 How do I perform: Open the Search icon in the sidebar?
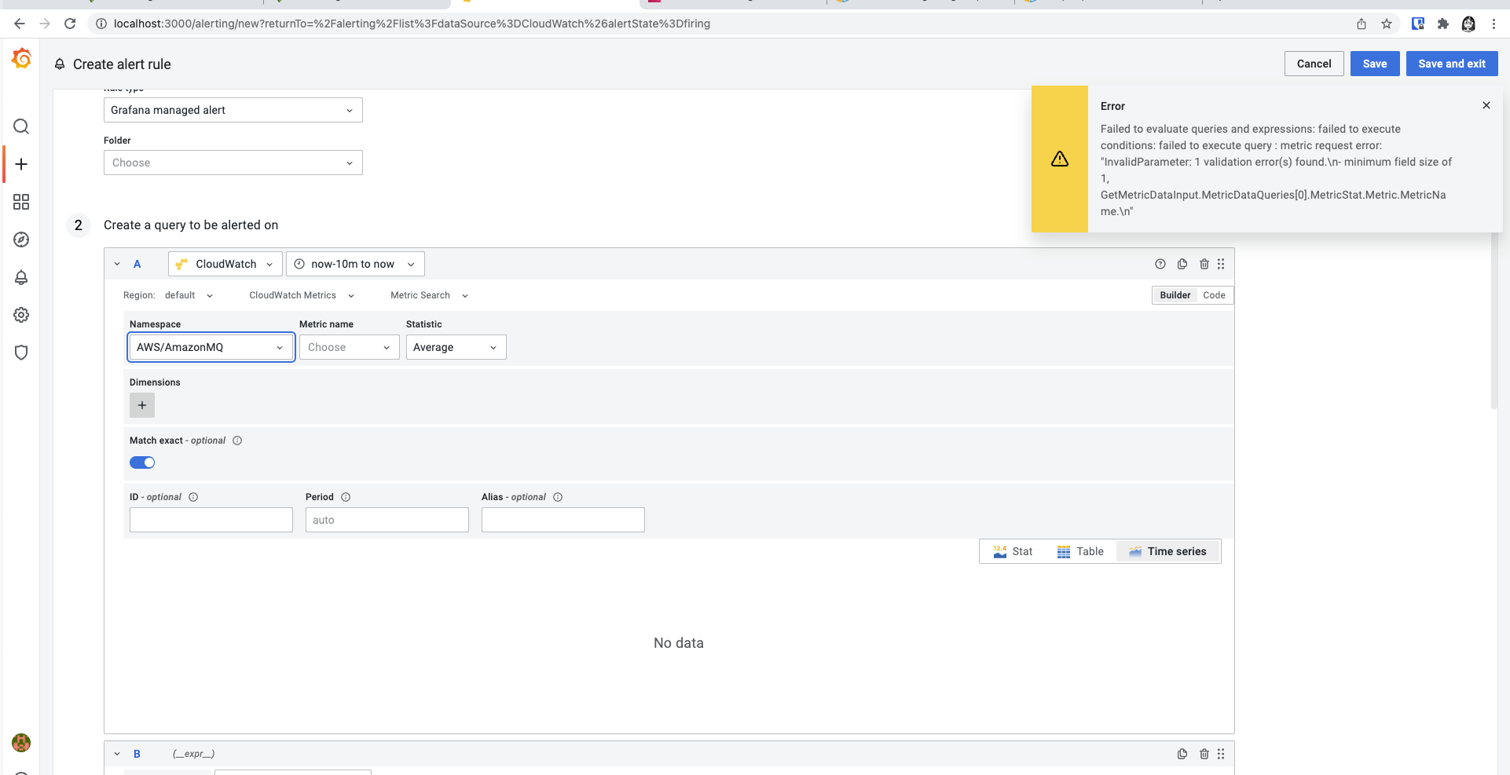pos(21,126)
